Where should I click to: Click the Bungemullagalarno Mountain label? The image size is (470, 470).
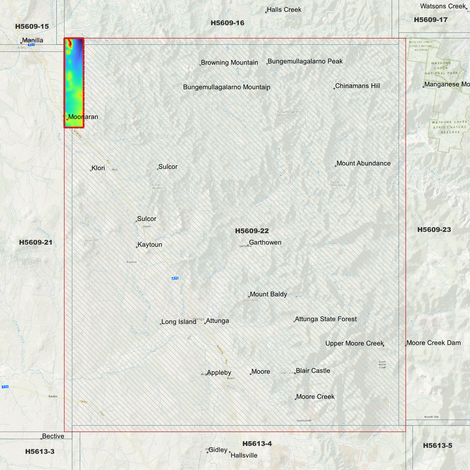tap(227, 87)
